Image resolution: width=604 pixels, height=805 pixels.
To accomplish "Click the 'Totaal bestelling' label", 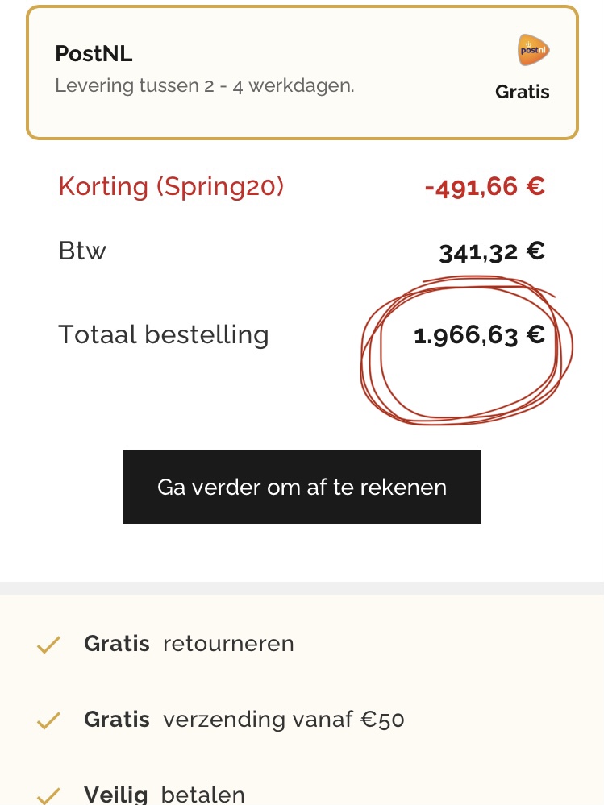I will 164,334.
